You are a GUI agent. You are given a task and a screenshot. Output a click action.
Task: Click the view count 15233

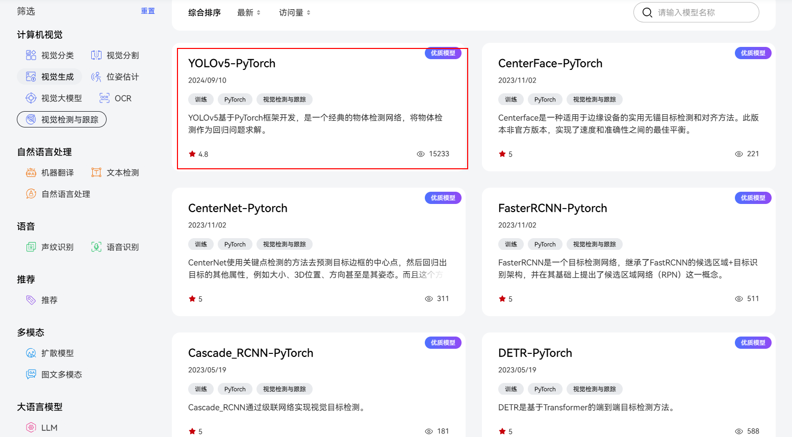coord(439,154)
